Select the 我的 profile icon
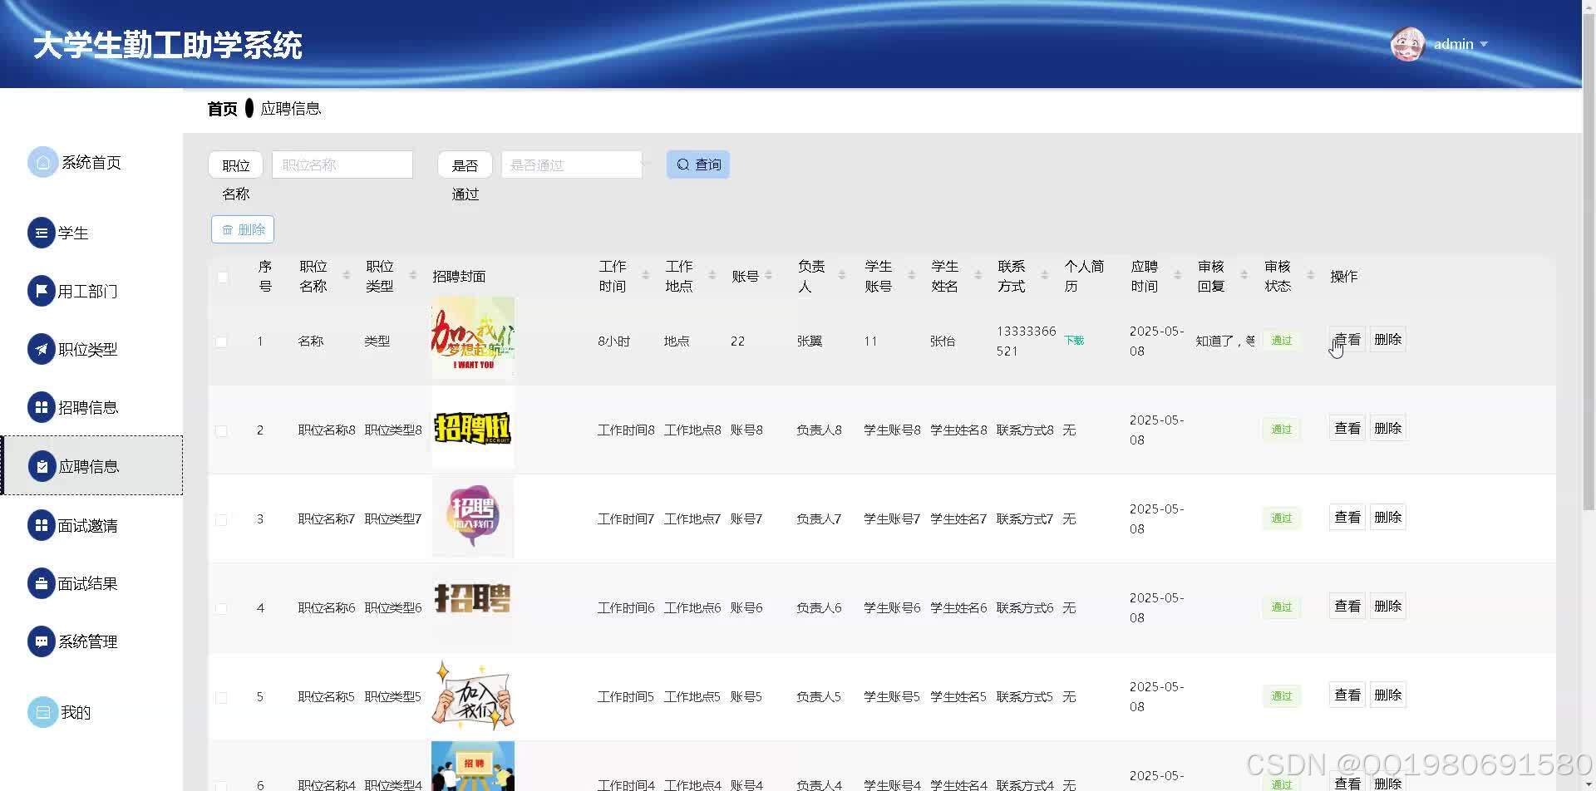1596x791 pixels. [42, 711]
